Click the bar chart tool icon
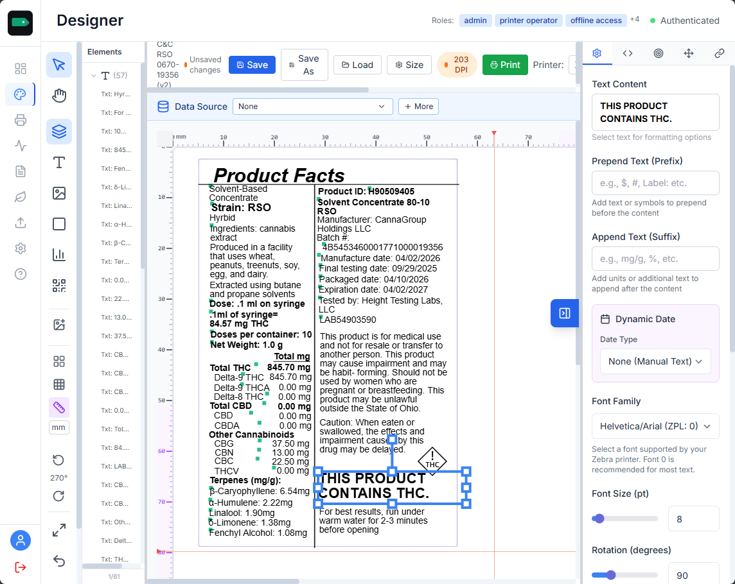The image size is (735, 584). point(59,255)
